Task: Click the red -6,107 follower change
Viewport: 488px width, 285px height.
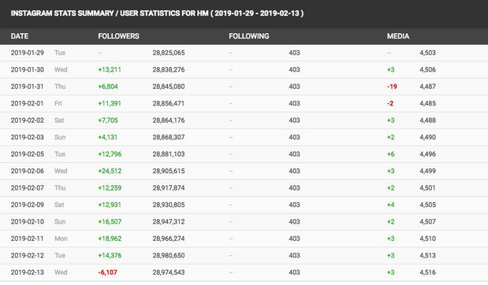Action: pos(108,272)
